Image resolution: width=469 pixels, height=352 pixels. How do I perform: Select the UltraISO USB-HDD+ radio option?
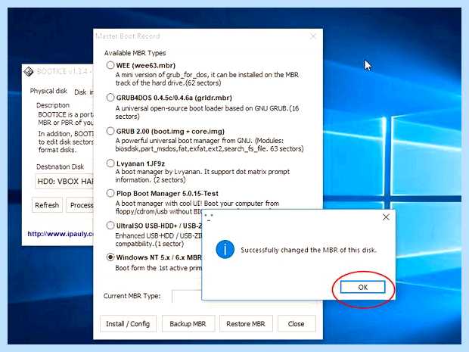point(110,226)
